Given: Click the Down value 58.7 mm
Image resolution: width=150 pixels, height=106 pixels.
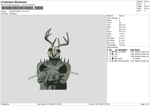Looking at the screenshot, I should click(122, 31).
